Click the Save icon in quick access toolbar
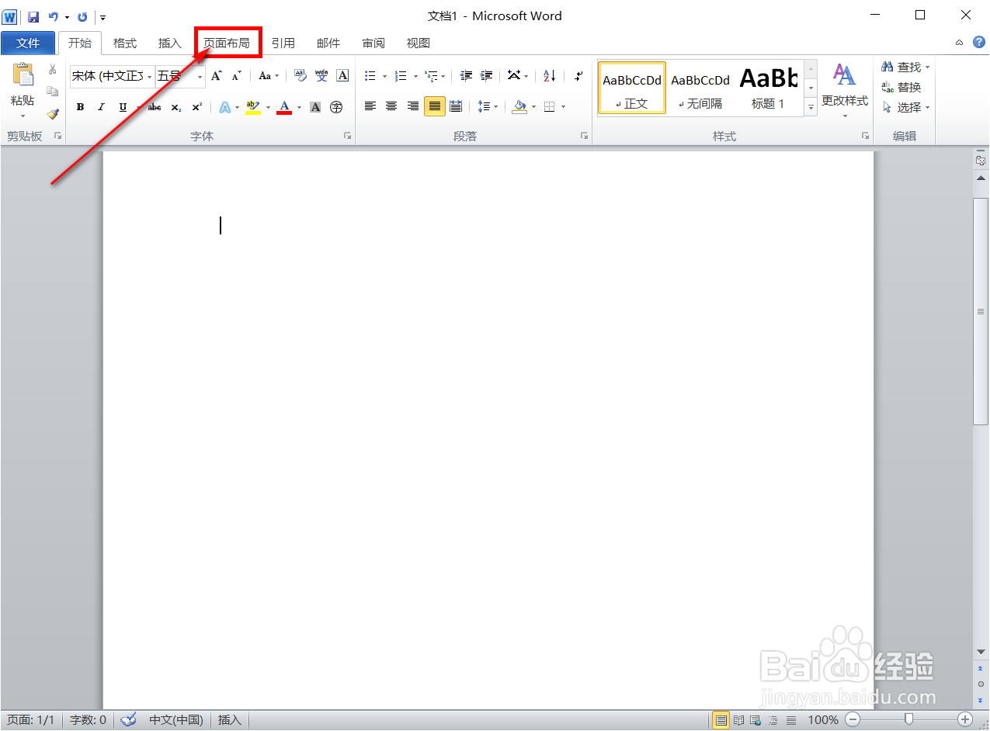The height and width of the screenshot is (731, 990). [33, 16]
